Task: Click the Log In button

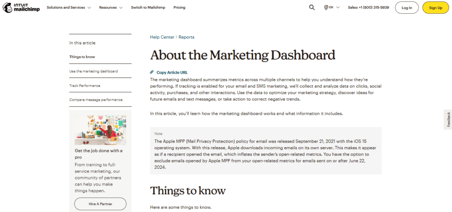Action: pyautogui.click(x=407, y=8)
